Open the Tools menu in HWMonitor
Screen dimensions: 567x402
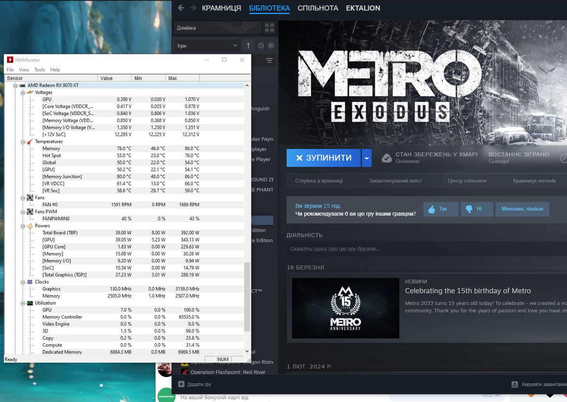tap(39, 70)
